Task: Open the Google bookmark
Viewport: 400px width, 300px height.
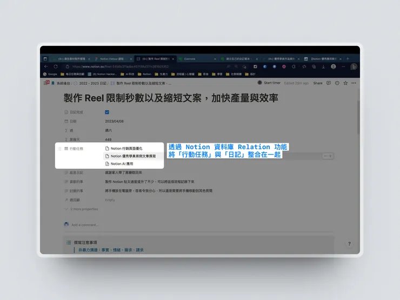Action: pos(50,74)
